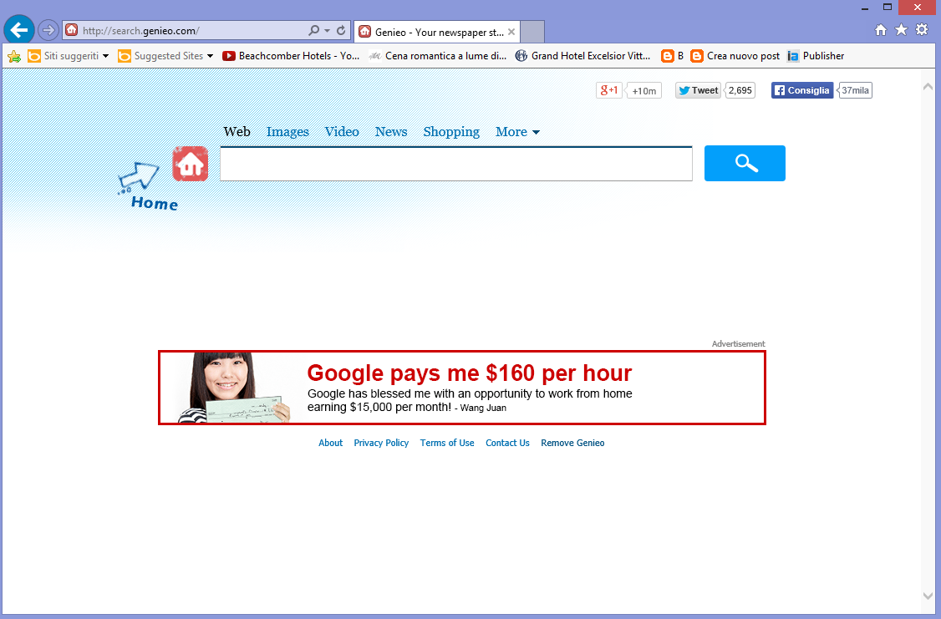Image resolution: width=941 pixels, height=619 pixels.
Task: Click the scrollbar up arrow
Action: coord(928,87)
